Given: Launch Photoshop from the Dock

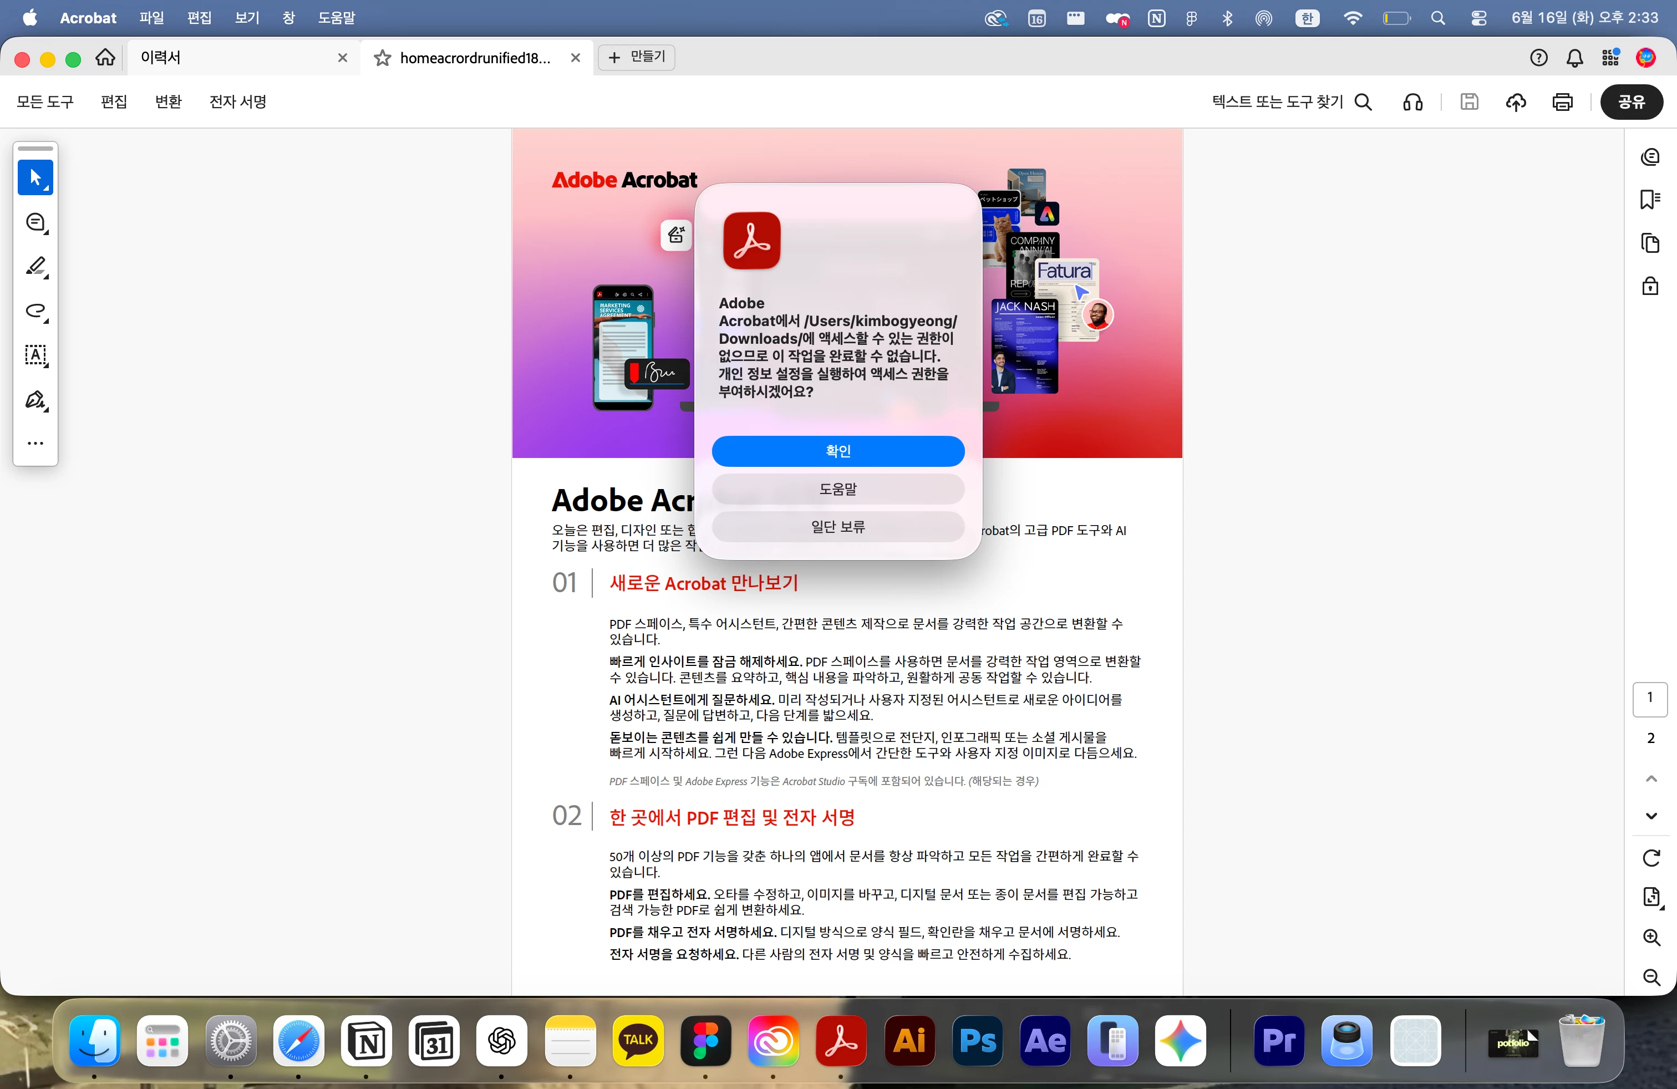Looking at the screenshot, I should [977, 1040].
